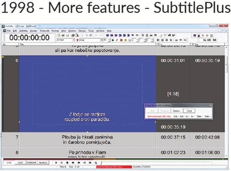The width and height of the screenshot is (231, 171).
Task: Switch to the EDIT mode tab
Action: tap(9, 163)
